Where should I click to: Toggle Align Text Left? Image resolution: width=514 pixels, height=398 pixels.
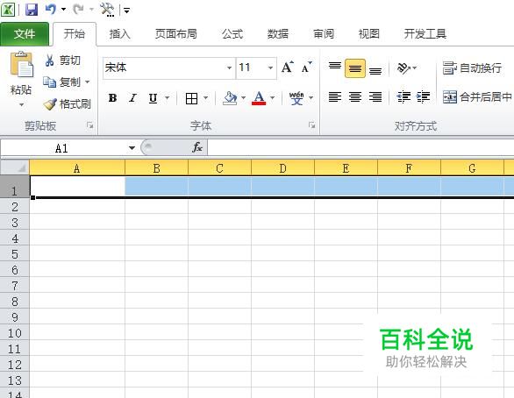pos(335,97)
